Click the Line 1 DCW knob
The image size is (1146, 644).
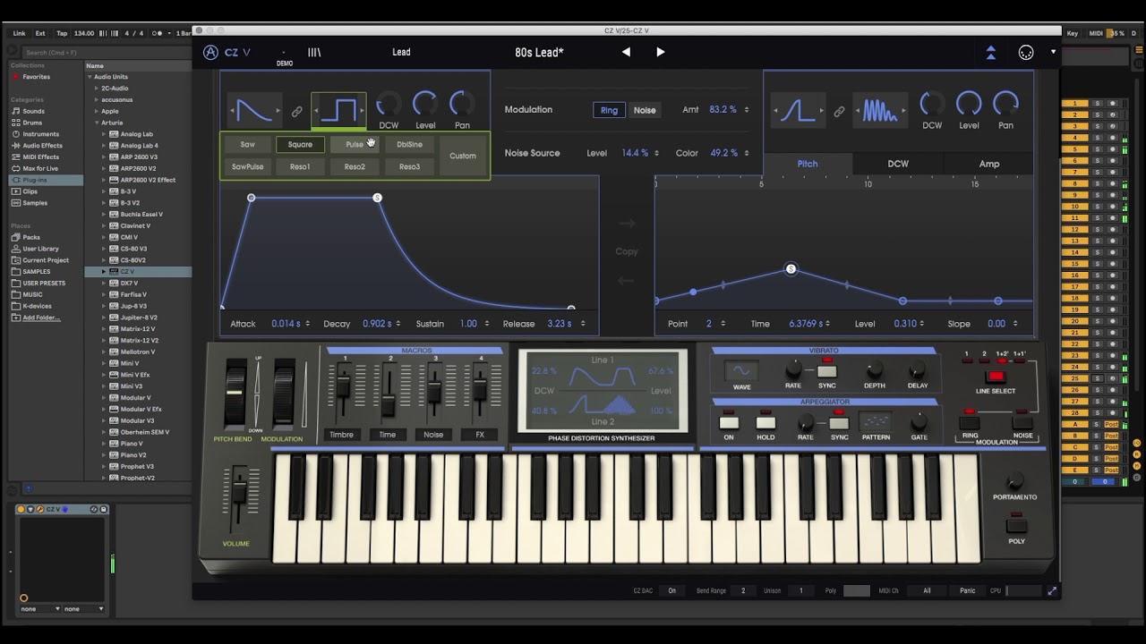click(x=389, y=104)
